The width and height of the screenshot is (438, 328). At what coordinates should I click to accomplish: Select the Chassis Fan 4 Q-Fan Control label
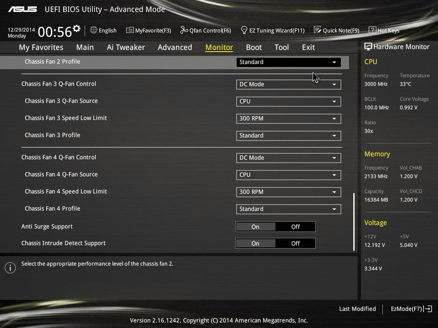click(x=59, y=157)
